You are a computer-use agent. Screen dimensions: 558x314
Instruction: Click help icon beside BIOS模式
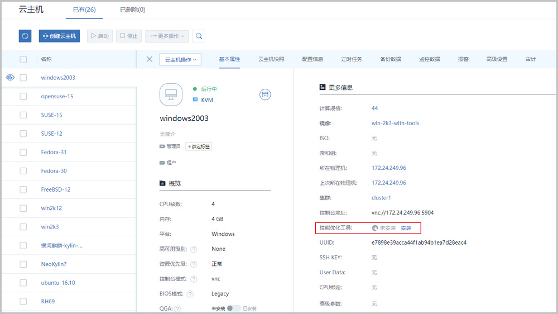190,294
